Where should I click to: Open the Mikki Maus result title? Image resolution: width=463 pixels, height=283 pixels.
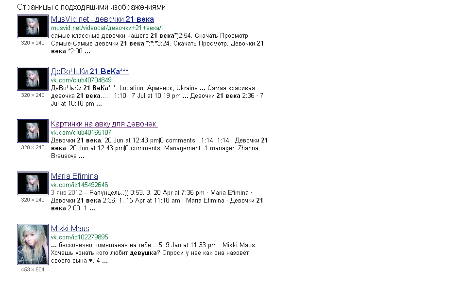click(70, 229)
